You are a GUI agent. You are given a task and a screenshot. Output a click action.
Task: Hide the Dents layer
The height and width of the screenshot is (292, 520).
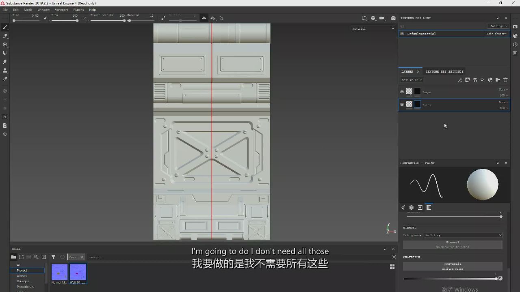tap(402, 105)
